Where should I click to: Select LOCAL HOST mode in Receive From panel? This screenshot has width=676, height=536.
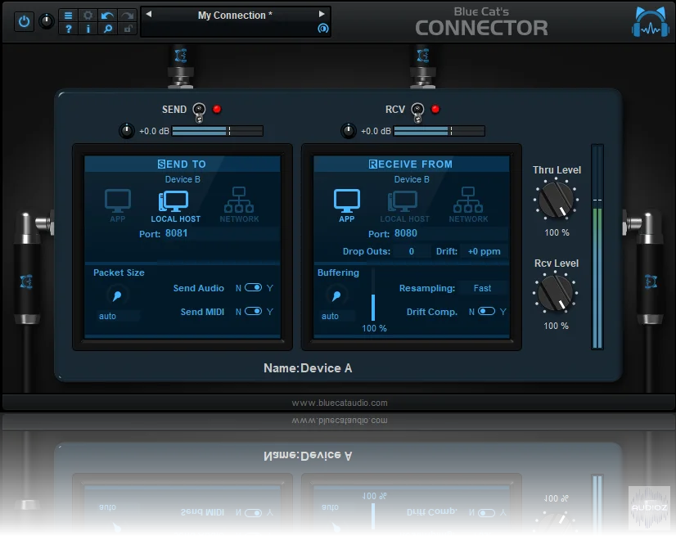pos(404,206)
